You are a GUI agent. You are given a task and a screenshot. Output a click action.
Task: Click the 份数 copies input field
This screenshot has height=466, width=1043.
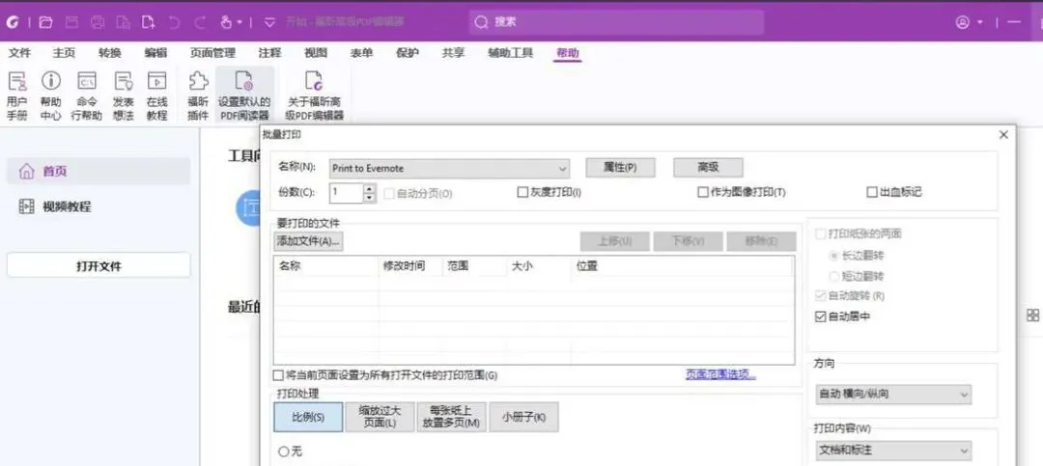point(347,194)
